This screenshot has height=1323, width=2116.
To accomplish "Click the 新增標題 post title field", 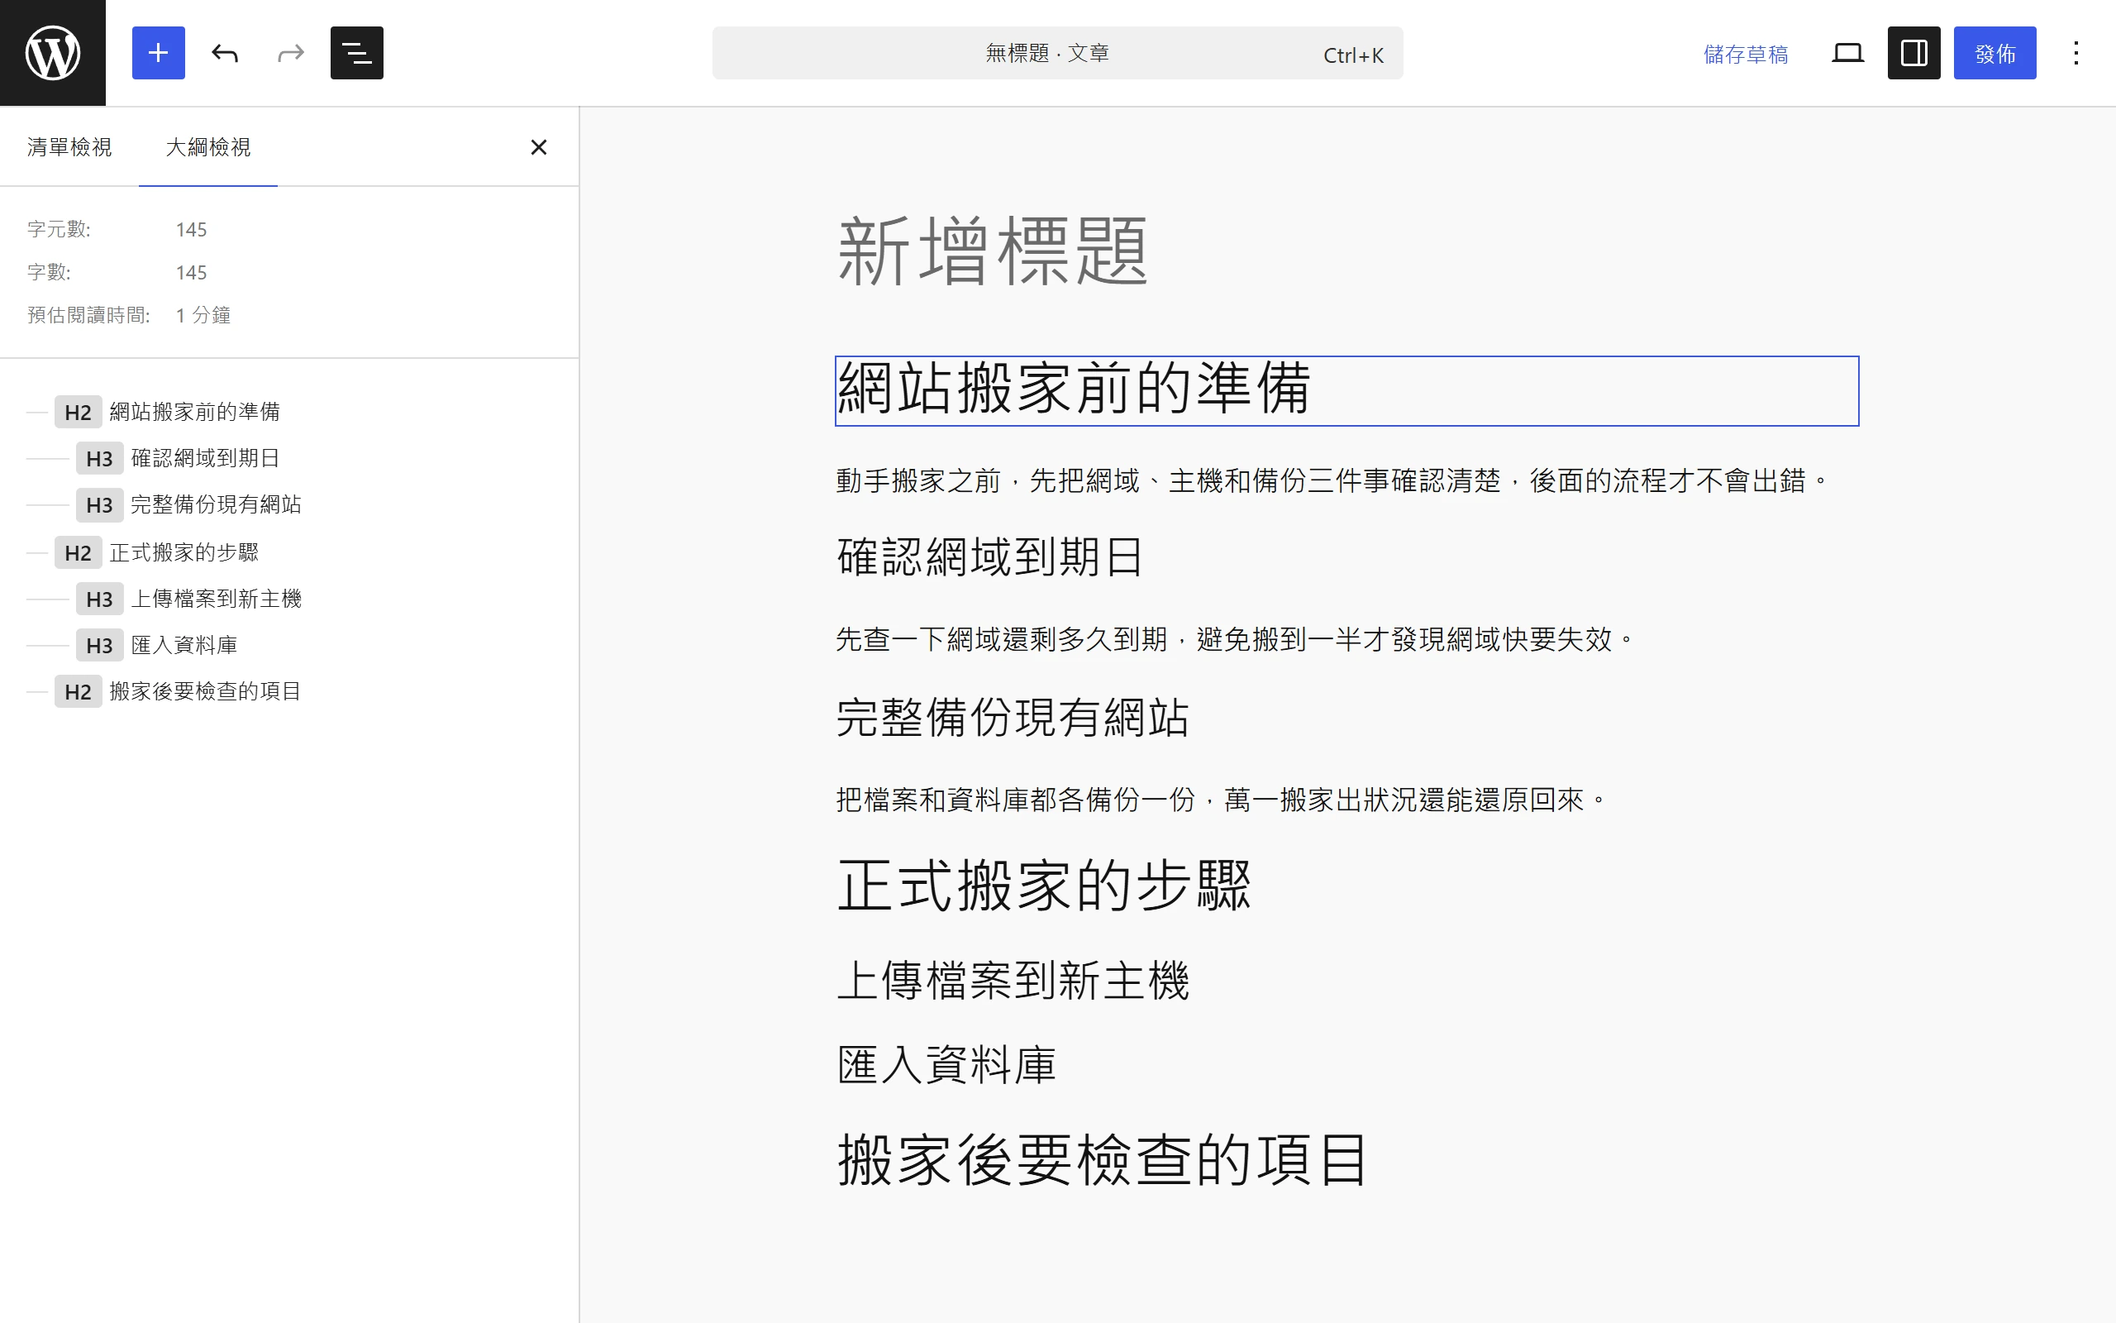I will coord(1346,252).
